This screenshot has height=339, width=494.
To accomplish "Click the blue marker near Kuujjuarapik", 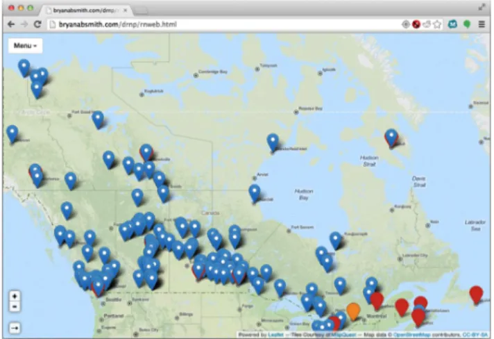I will tap(336, 240).
